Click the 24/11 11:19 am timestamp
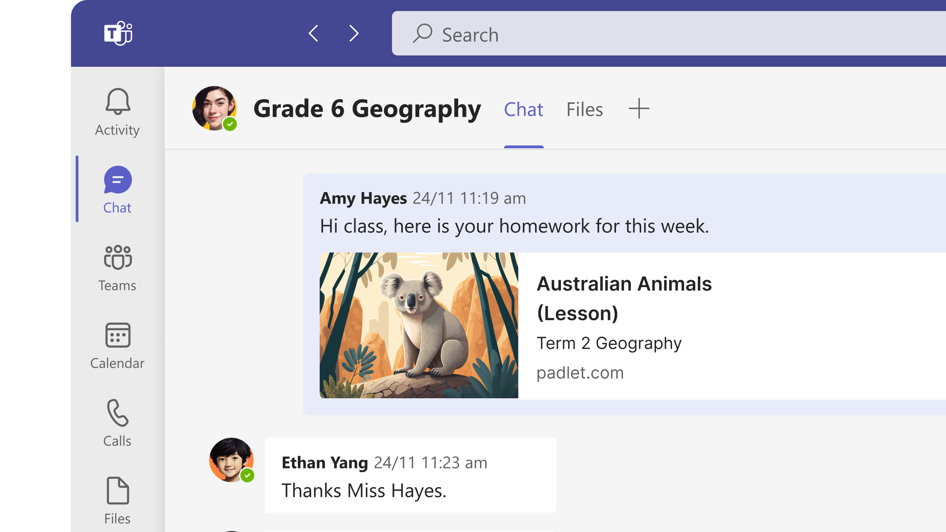Screen dimensions: 946x532 [469, 198]
